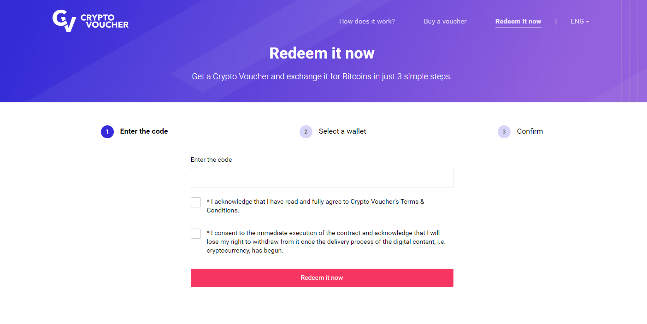Click the step 2 numbered circle
The image size is (647, 324).
[x=306, y=131]
